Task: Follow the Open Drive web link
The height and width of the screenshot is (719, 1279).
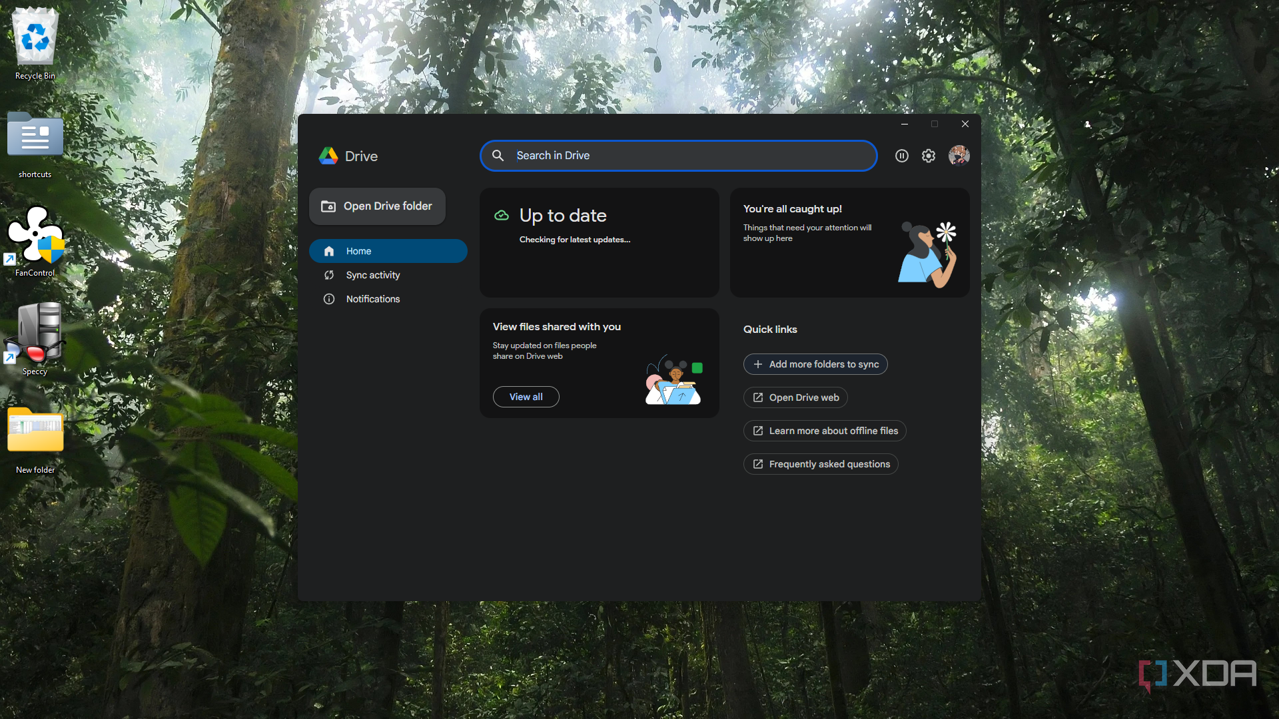Action: (x=795, y=397)
